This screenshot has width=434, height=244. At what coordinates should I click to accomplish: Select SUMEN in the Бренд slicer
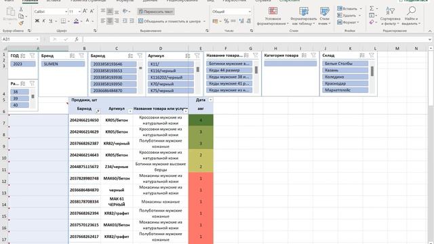63,64
